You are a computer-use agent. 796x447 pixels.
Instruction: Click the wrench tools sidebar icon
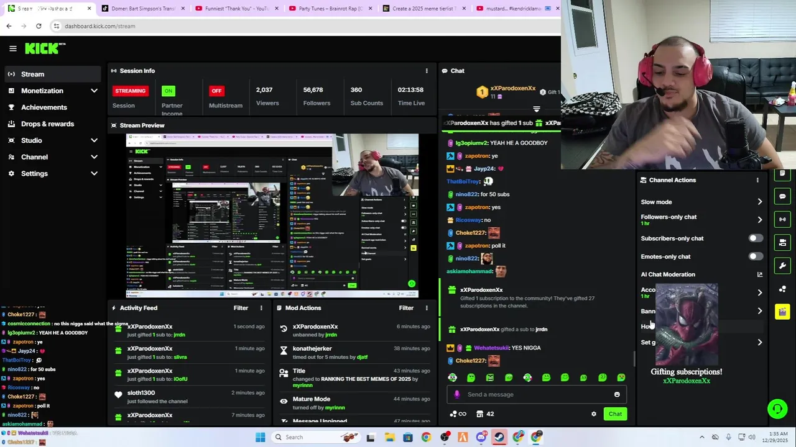(x=782, y=266)
